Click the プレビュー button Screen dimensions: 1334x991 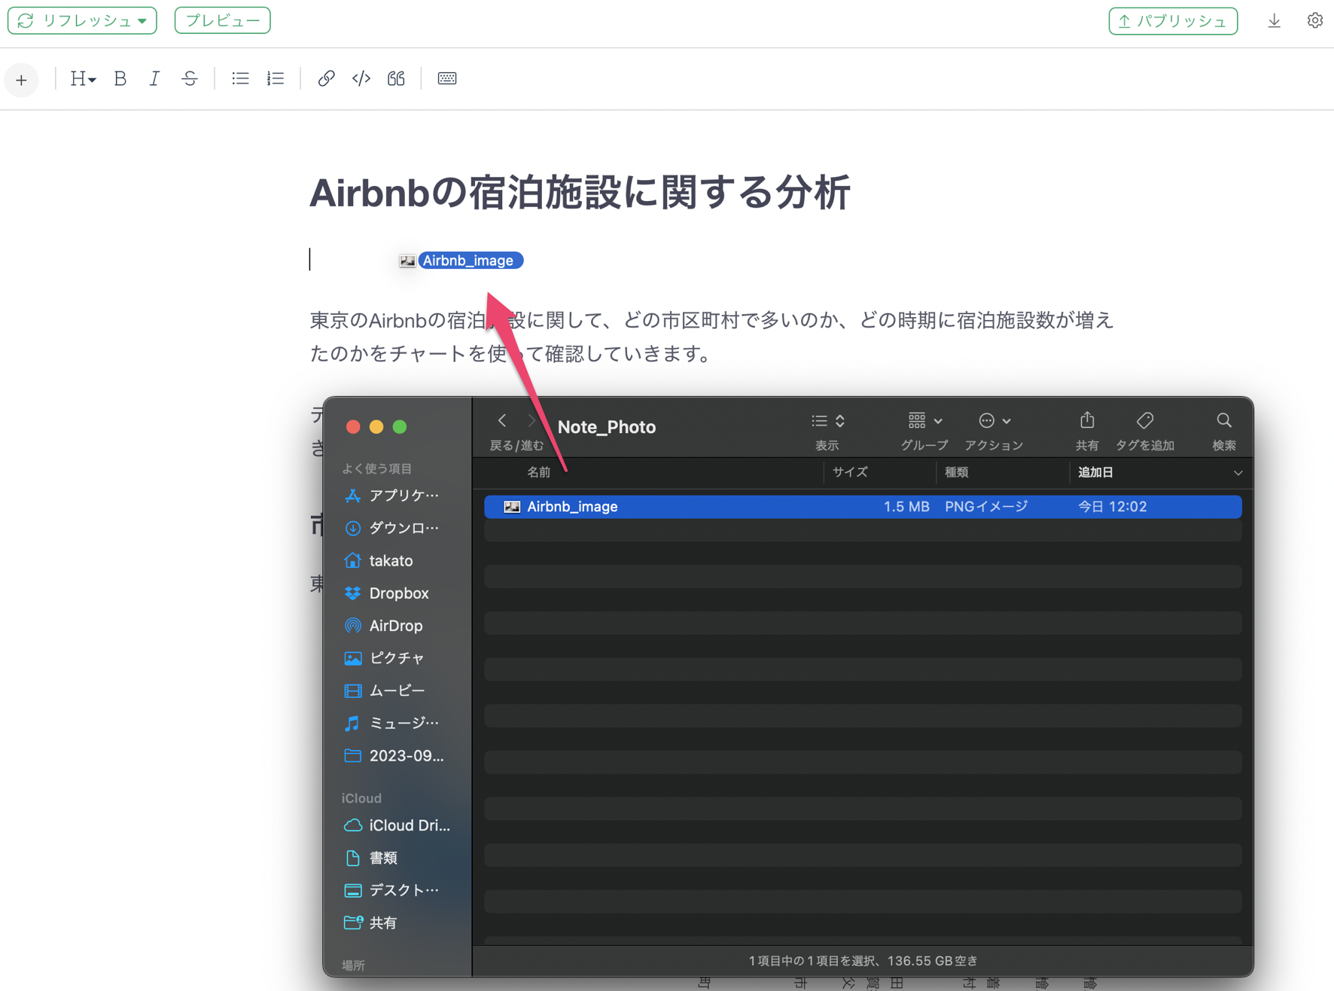pos(222,20)
